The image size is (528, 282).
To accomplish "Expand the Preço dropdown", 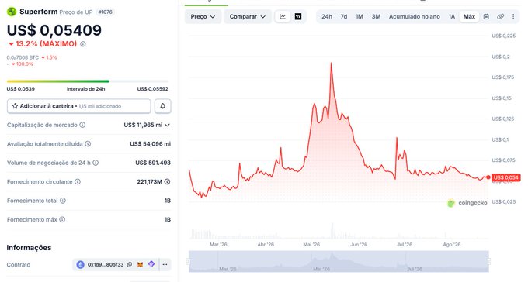I will coord(203,16).
